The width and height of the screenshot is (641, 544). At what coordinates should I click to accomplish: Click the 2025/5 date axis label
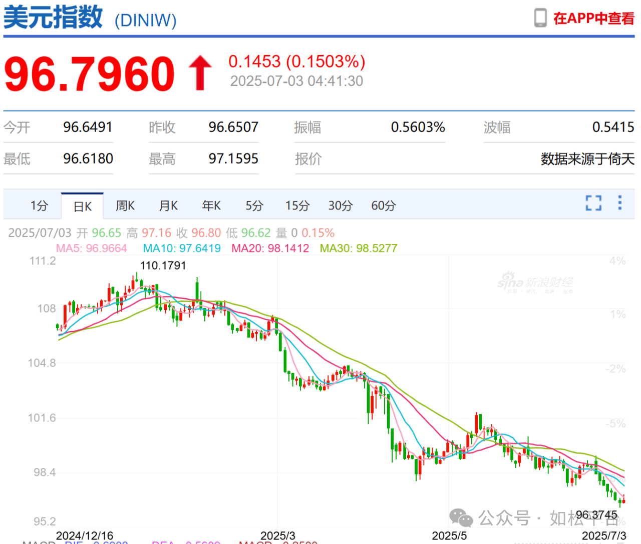449,535
